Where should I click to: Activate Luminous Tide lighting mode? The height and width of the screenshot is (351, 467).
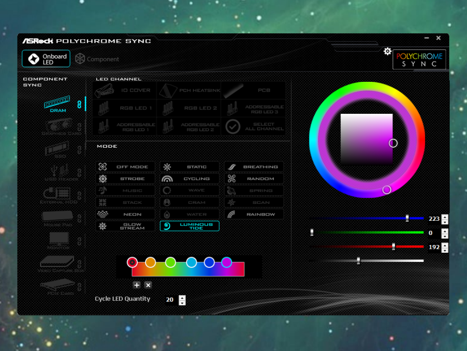[x=190, y=226]
